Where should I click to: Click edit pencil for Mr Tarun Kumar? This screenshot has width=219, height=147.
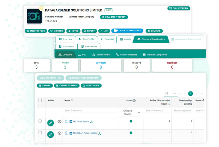(50, 123)
